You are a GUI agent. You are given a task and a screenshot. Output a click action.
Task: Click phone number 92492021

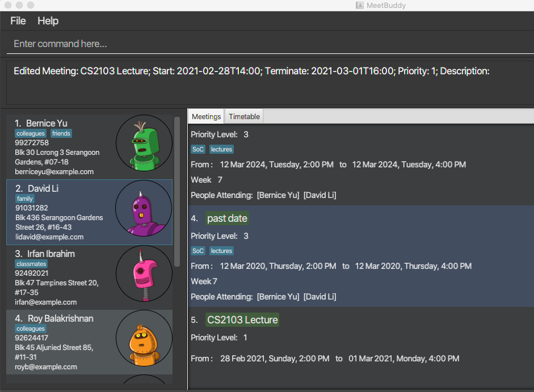(x=32, y=273)
